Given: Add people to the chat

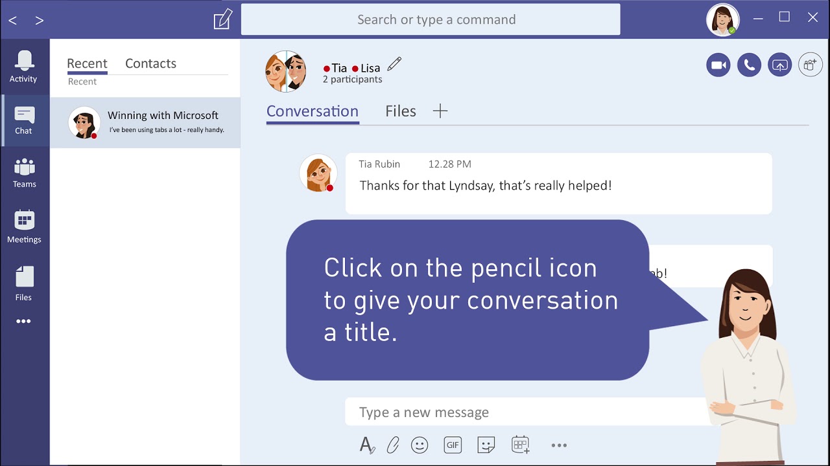Looking at the screenshot, I should [x=811, y=65].
